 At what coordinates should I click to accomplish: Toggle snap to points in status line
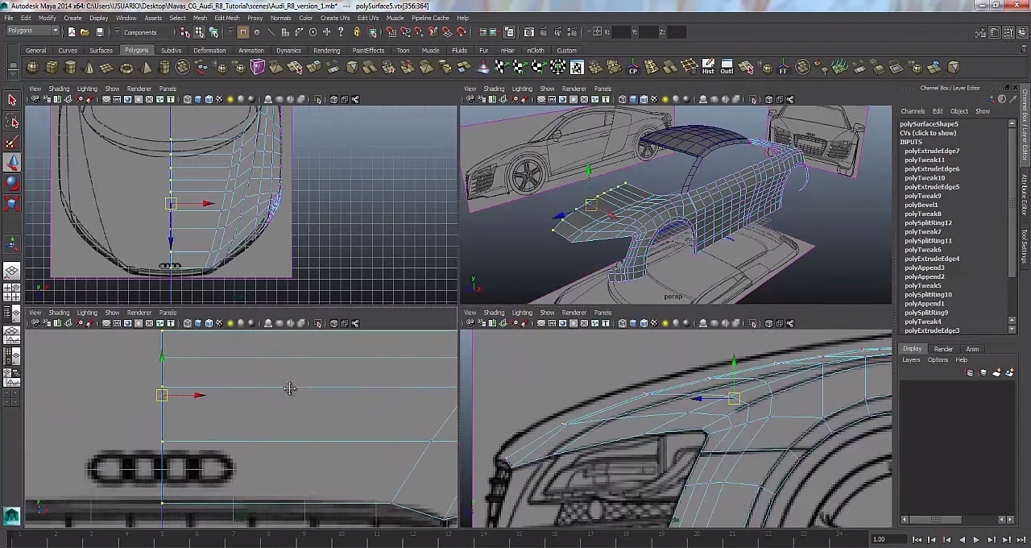pos(420,32)
